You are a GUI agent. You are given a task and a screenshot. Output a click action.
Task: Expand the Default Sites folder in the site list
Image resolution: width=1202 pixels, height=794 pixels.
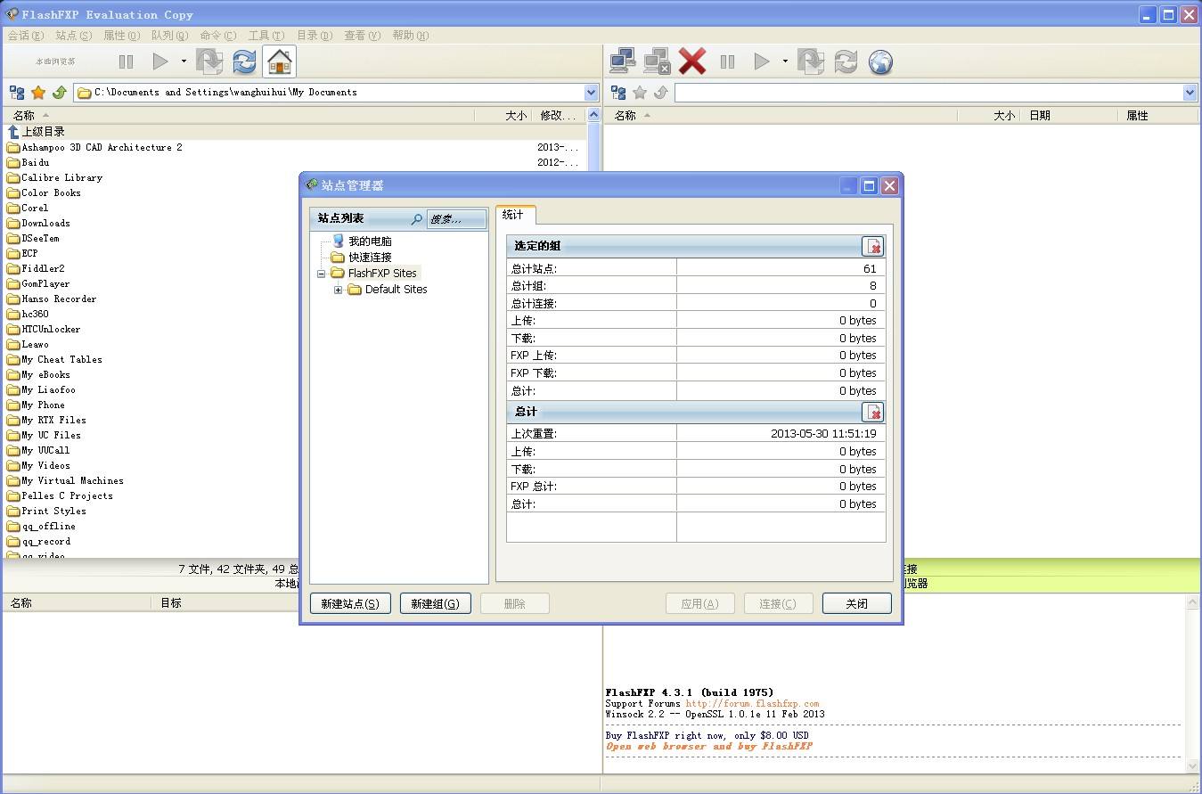pos(336,289)
